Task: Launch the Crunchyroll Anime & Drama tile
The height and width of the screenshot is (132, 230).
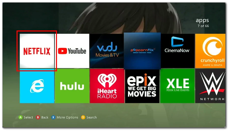Action: point(210,51)
